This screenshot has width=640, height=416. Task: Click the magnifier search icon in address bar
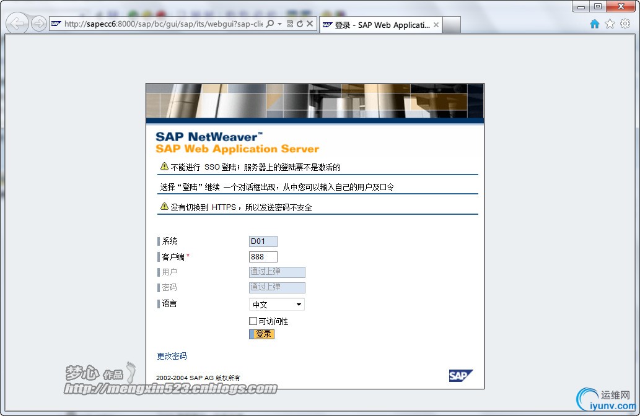[x=270, y=24]
